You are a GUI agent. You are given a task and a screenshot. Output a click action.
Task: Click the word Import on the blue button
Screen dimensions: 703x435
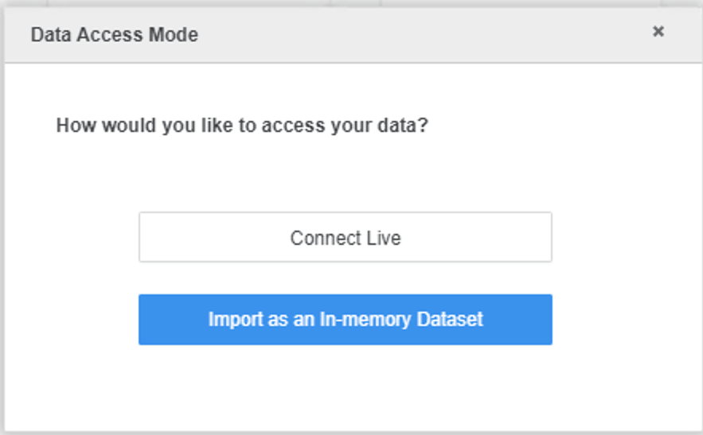pos(236,320)
